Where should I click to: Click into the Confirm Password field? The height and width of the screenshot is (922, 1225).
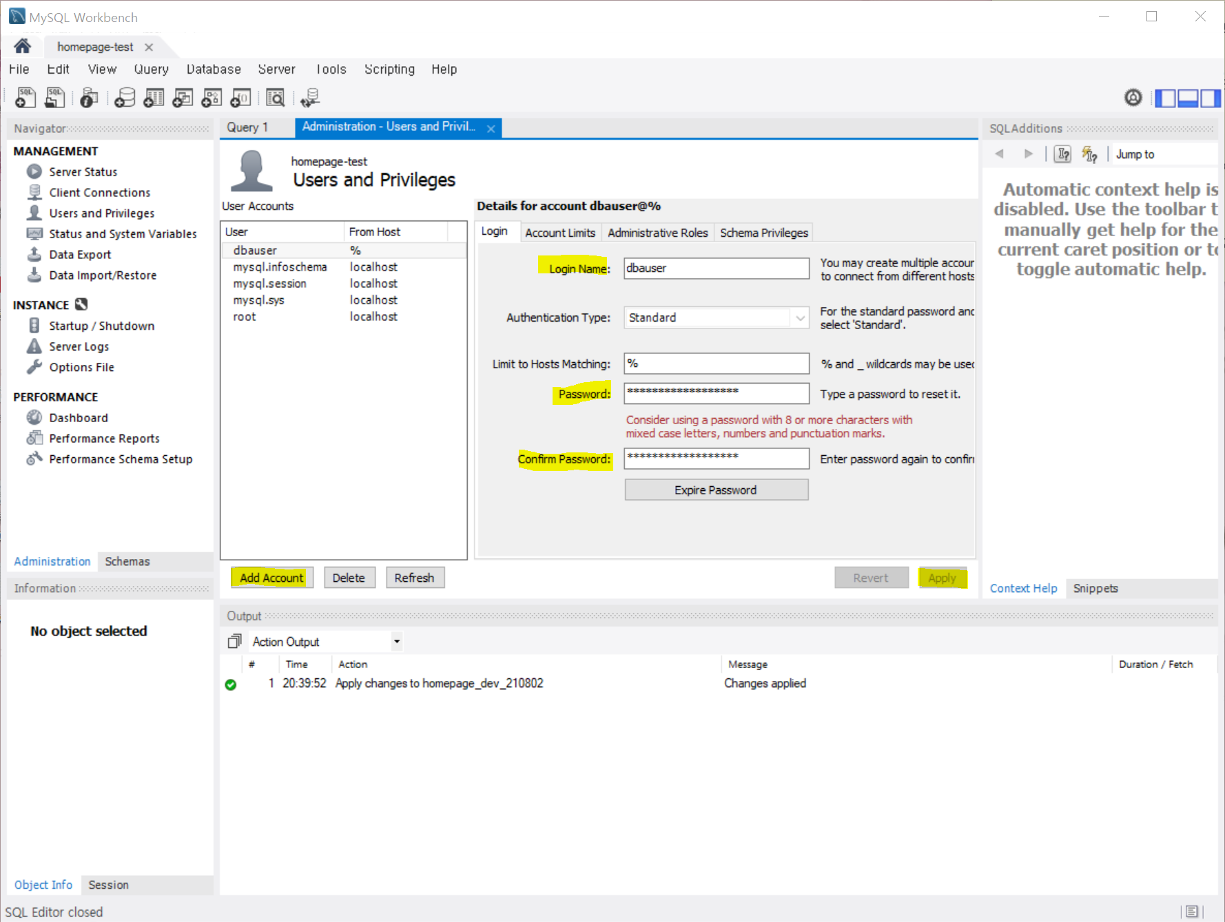pyautogui.click(x=717, y=459)
